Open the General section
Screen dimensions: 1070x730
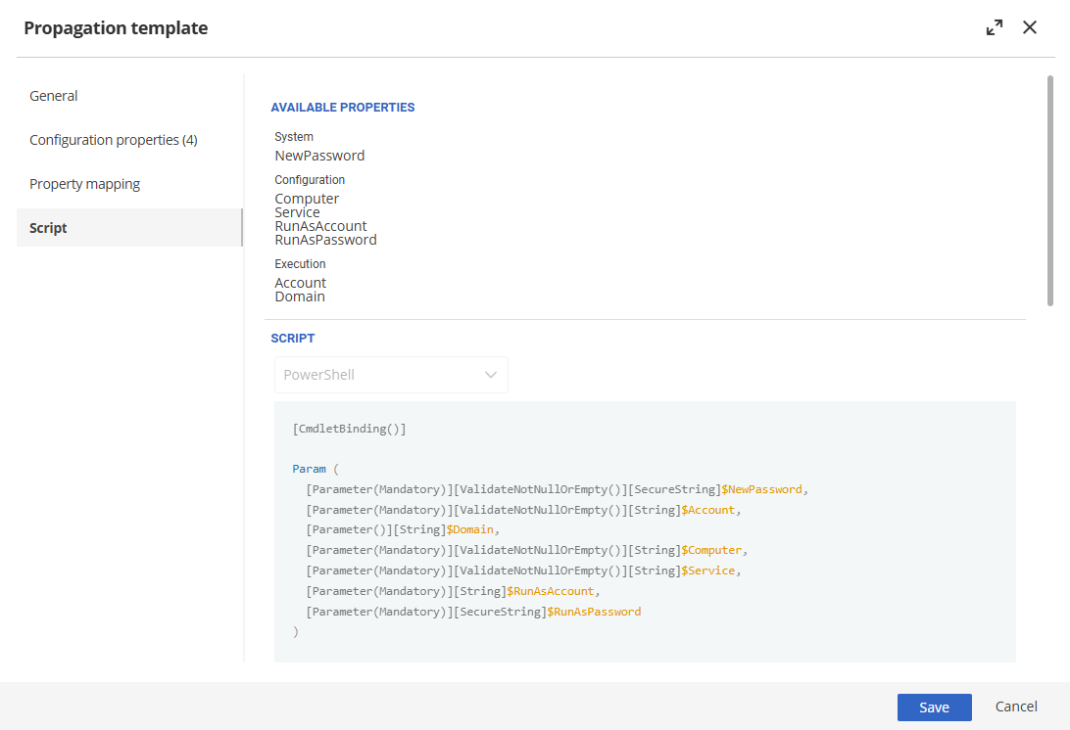coord(54,96)
